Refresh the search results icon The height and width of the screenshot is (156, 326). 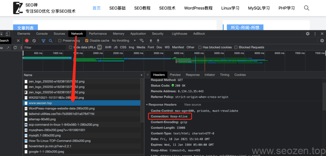pos(15,48)
